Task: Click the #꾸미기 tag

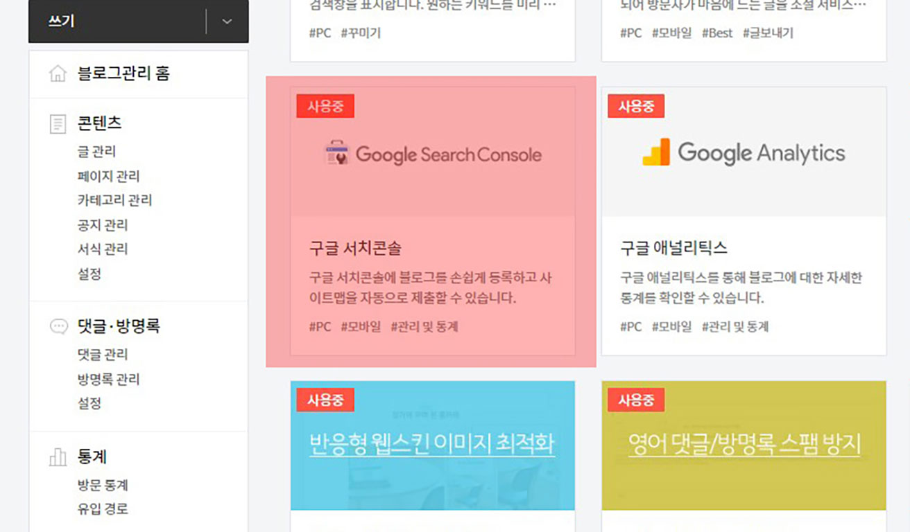Action: pos(361,33)
